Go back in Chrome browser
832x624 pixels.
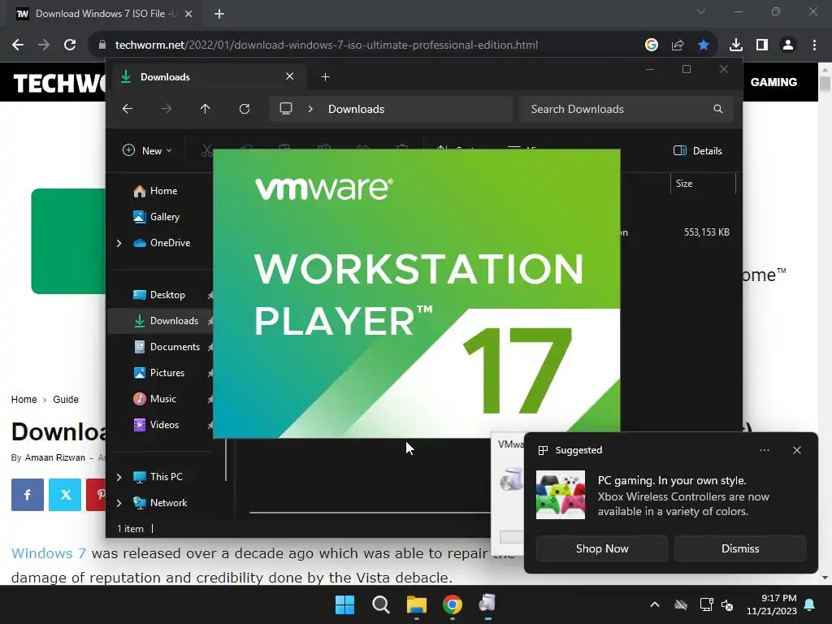(18, 45)
